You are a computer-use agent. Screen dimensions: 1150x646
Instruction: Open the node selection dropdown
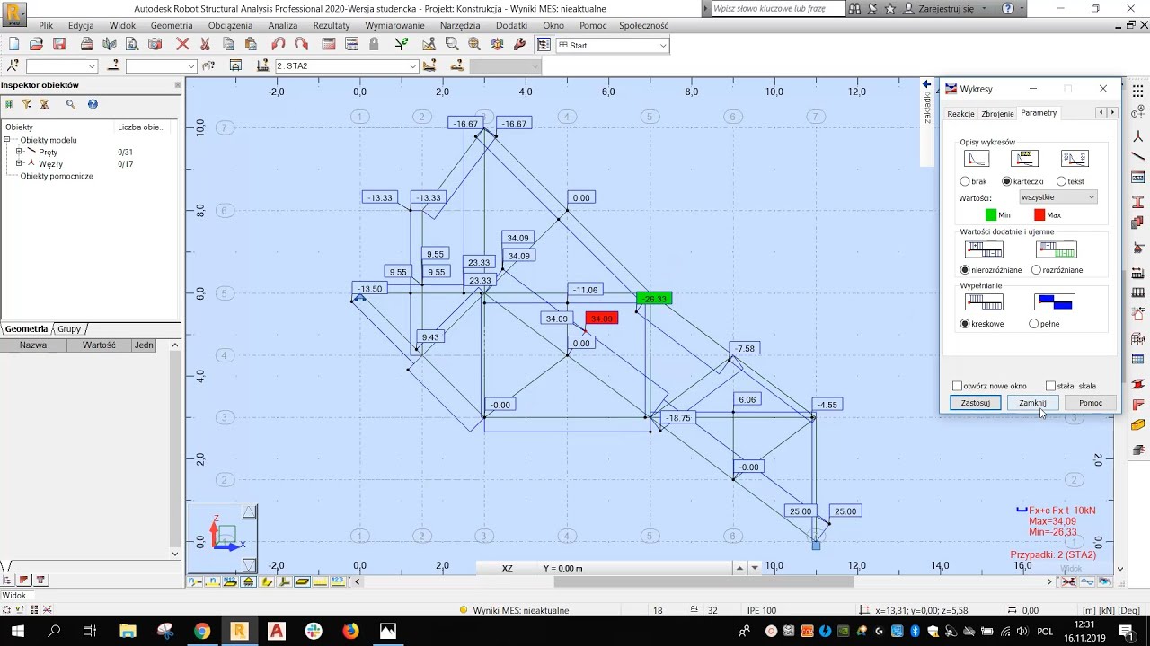click(61, 66)
